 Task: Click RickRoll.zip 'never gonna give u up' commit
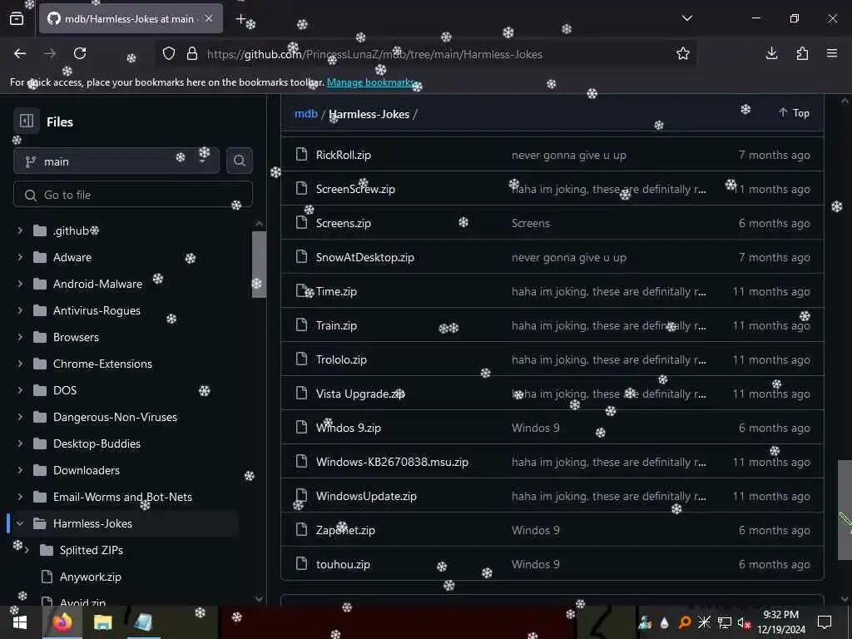point(569,155)
